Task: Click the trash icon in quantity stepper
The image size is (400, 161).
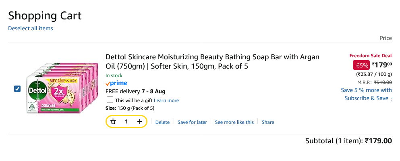Action: 113,121
